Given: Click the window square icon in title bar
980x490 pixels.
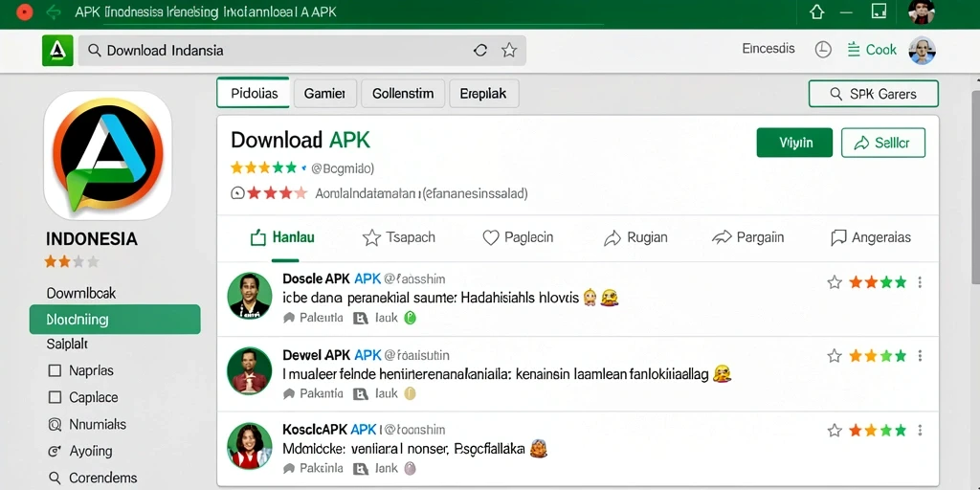Looking at the screenshot, I should pyautogui.click(x=879, y=11).
